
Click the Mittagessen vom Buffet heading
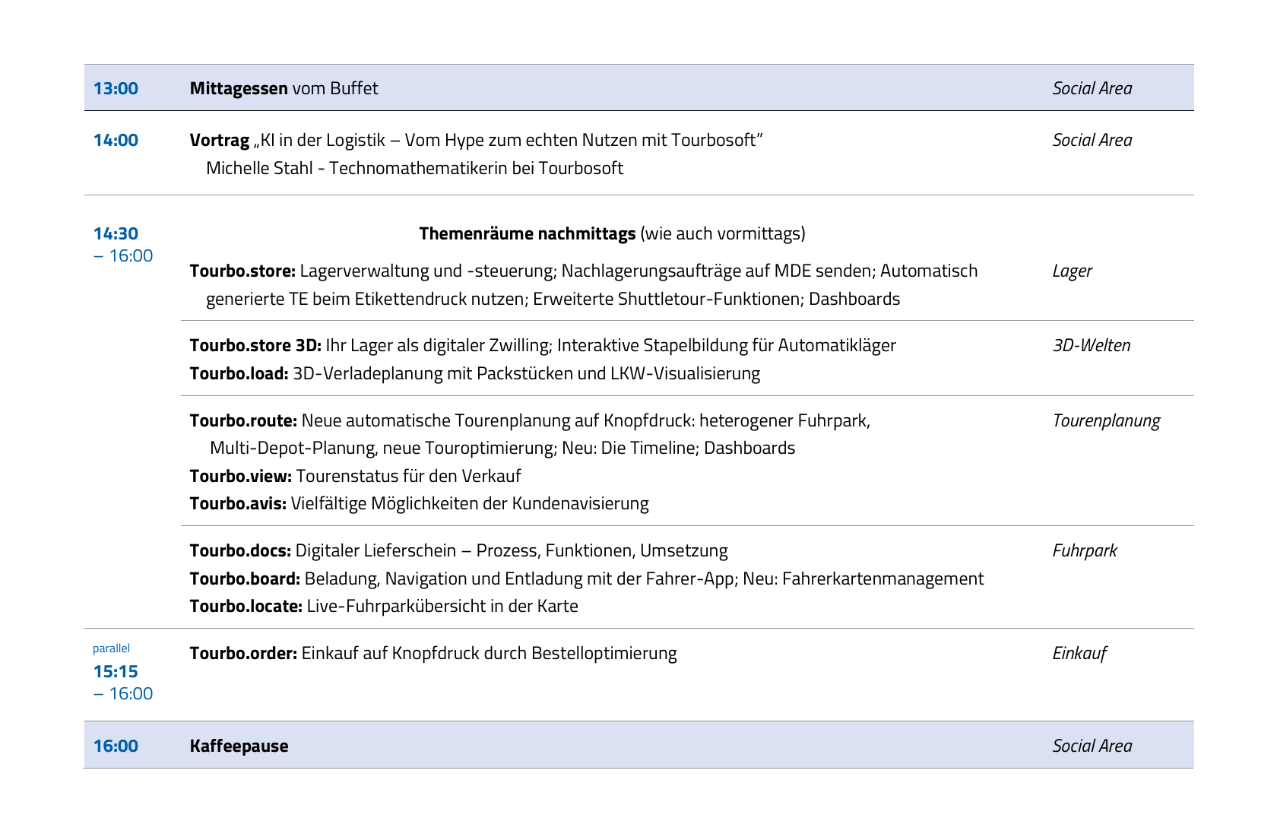click(x=283, y=88)
